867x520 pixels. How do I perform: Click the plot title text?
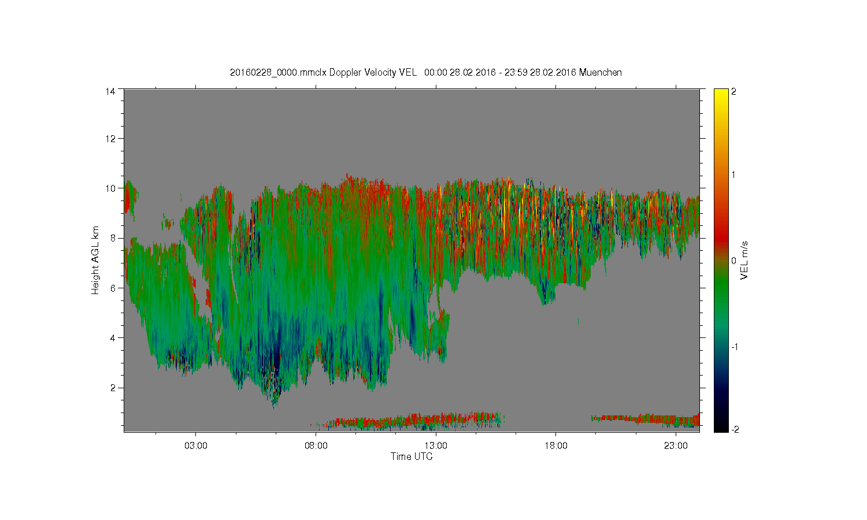click(x=426, y=73)
